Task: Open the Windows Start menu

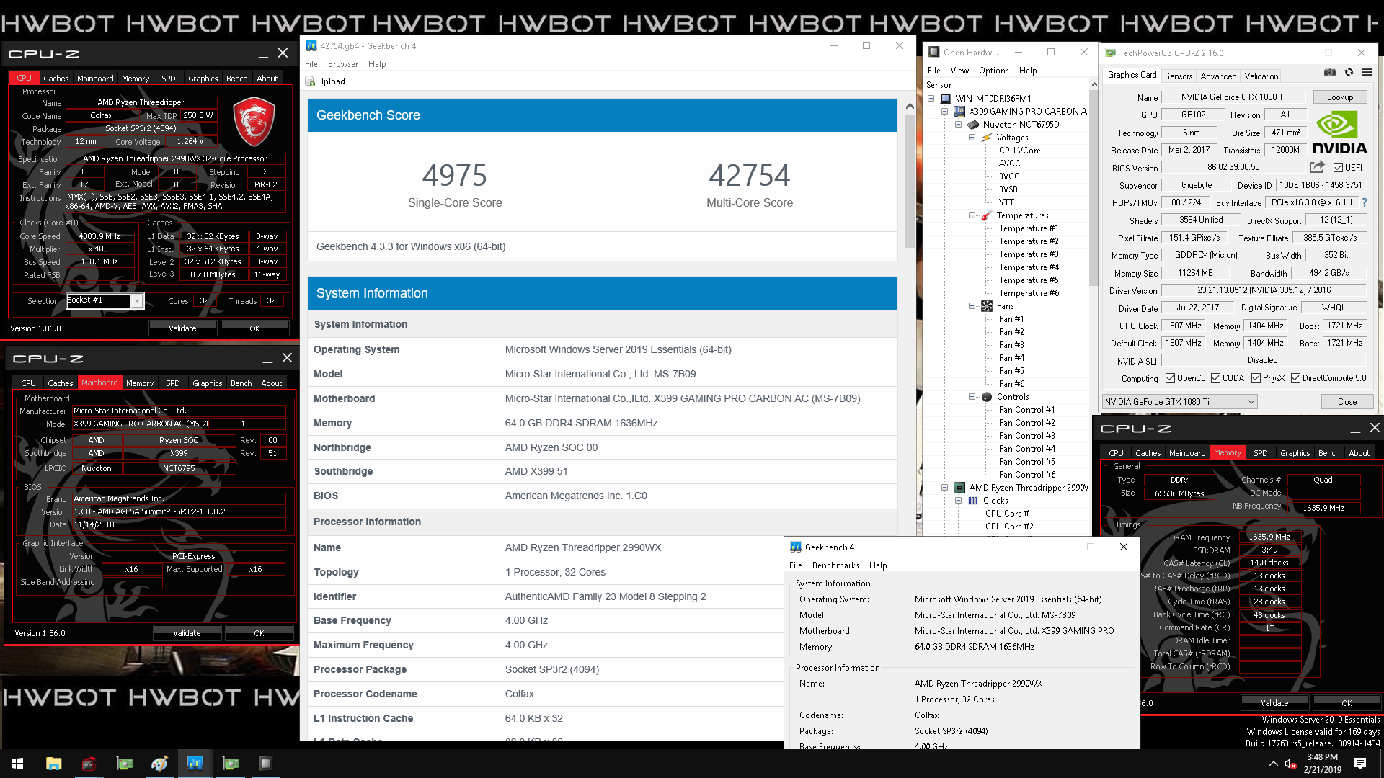Action: point(17,764)
